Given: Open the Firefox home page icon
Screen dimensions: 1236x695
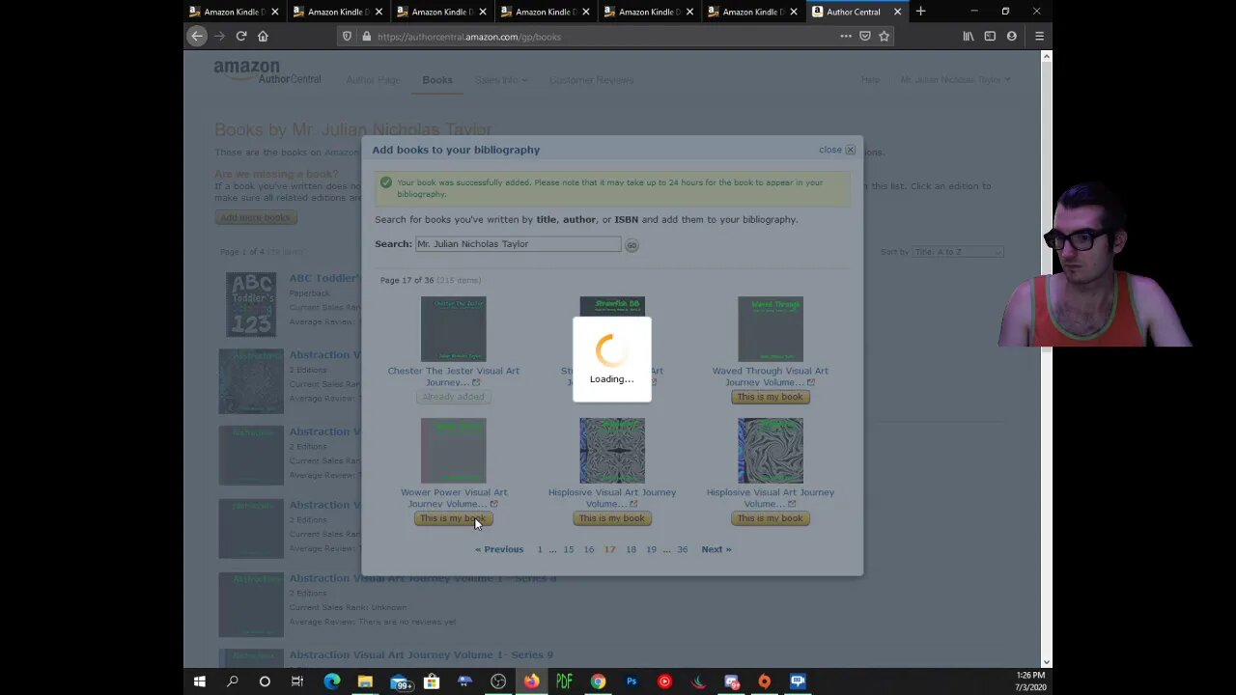Looking at the screenshot, I should [263, 36].
